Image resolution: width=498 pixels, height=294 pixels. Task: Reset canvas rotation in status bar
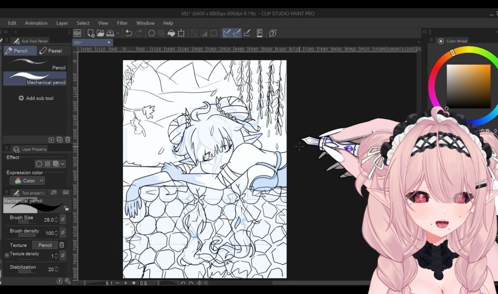click(x=199, y=283)
